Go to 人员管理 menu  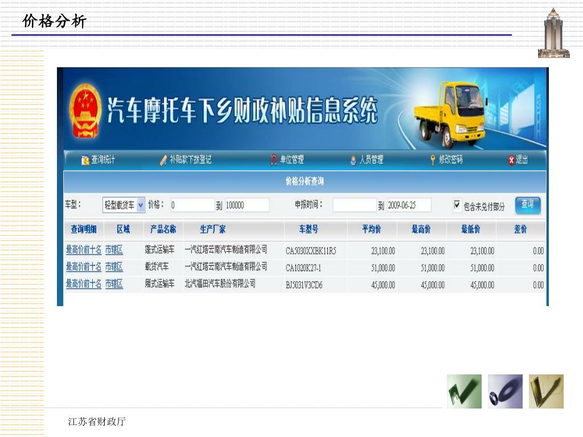pos(371,160)
